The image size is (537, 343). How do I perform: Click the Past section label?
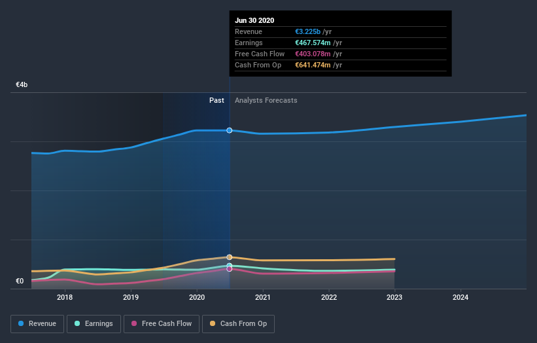217,100
